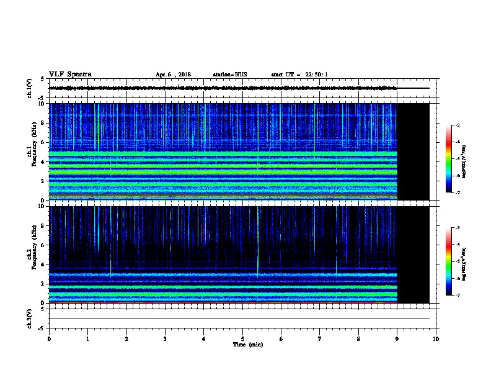Click the "4" tick on the Time axis

(x=204, y=339)
